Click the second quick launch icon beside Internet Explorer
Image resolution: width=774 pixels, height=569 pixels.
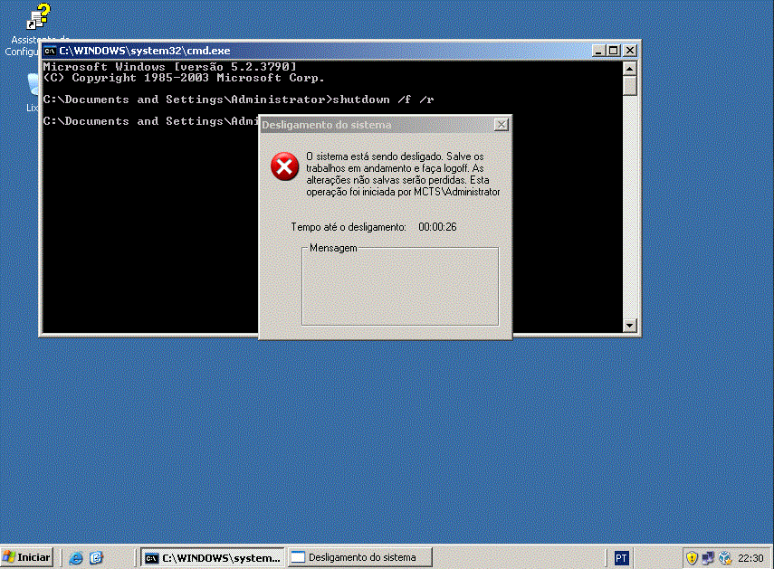[96, 557]
